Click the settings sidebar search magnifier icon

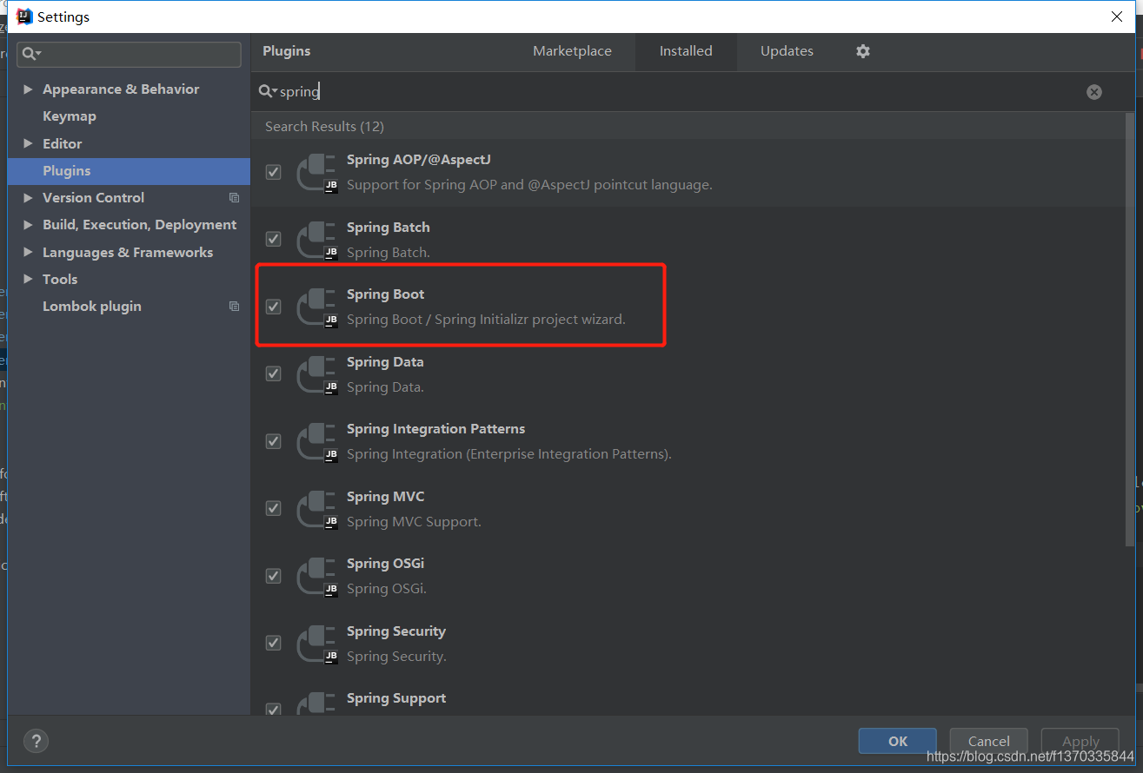tap(32, 54)
